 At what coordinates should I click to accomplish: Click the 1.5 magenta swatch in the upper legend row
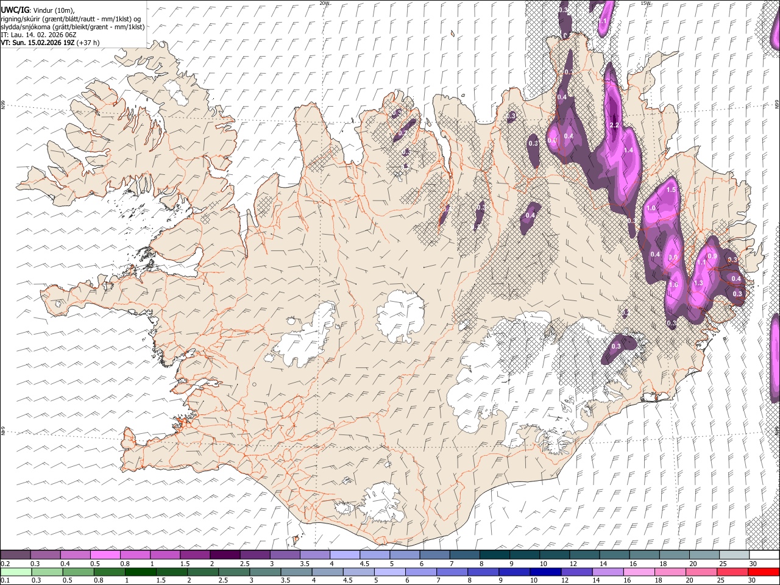point(194,555)
